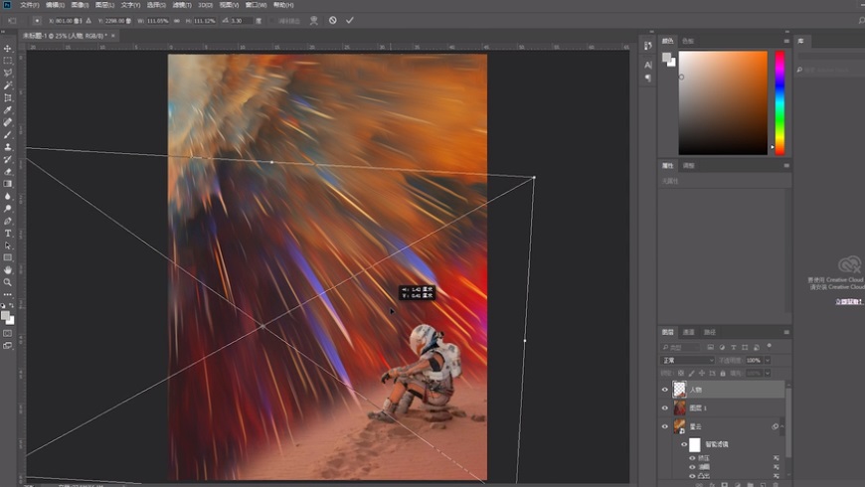The image size is (865, 487).
Task: Select the Hand tool
Action: click(x=8, y=270)
